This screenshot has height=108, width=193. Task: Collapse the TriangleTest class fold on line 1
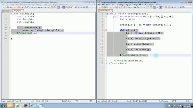pos(106,14)
